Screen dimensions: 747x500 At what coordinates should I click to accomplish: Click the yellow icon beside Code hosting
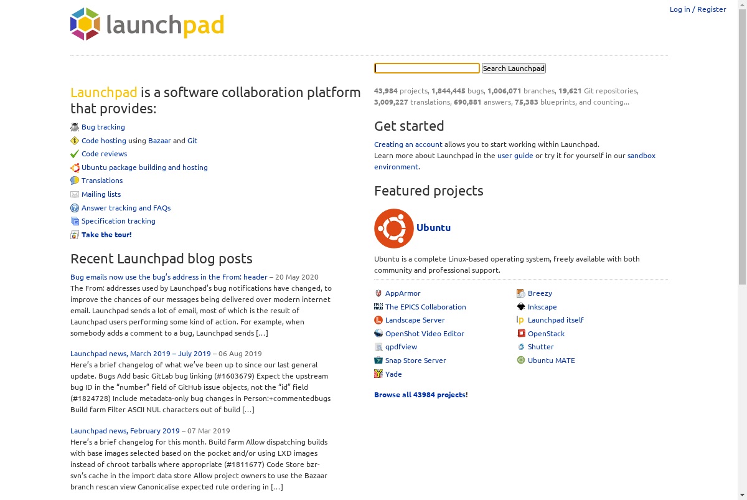coord(75,141)
